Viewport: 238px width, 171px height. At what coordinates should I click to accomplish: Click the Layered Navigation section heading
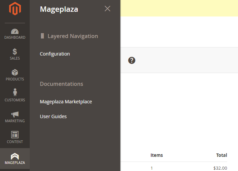[73, 36]
